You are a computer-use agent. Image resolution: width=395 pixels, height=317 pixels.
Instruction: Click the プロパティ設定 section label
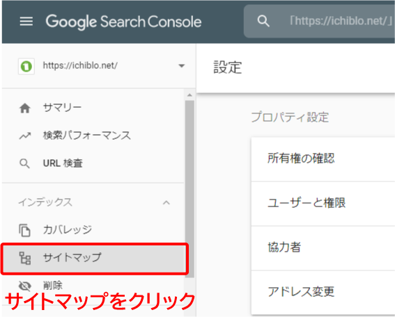[290, 117]
